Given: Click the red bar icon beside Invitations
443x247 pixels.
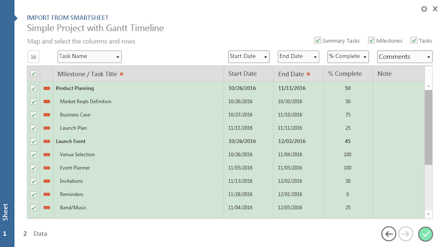Looking at the screenshot, I should (47, 181).
